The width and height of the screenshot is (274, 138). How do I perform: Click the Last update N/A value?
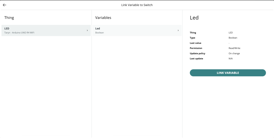230,58
